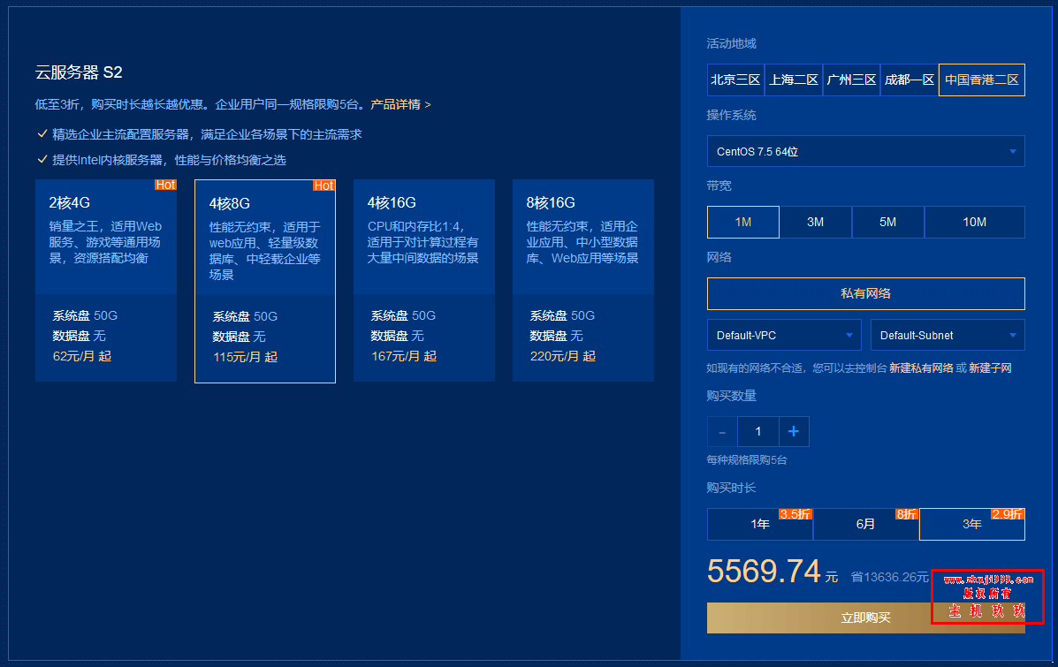
Task: Click the 每种规格限购5台 note
Action: click(x=747, y=460)
